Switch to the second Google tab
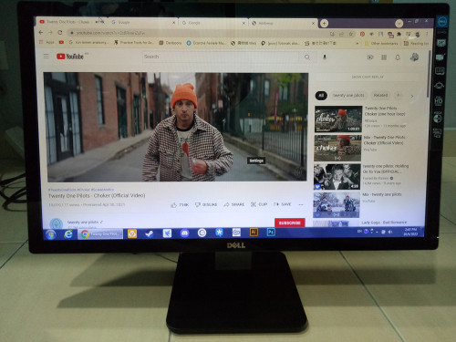 213,23
